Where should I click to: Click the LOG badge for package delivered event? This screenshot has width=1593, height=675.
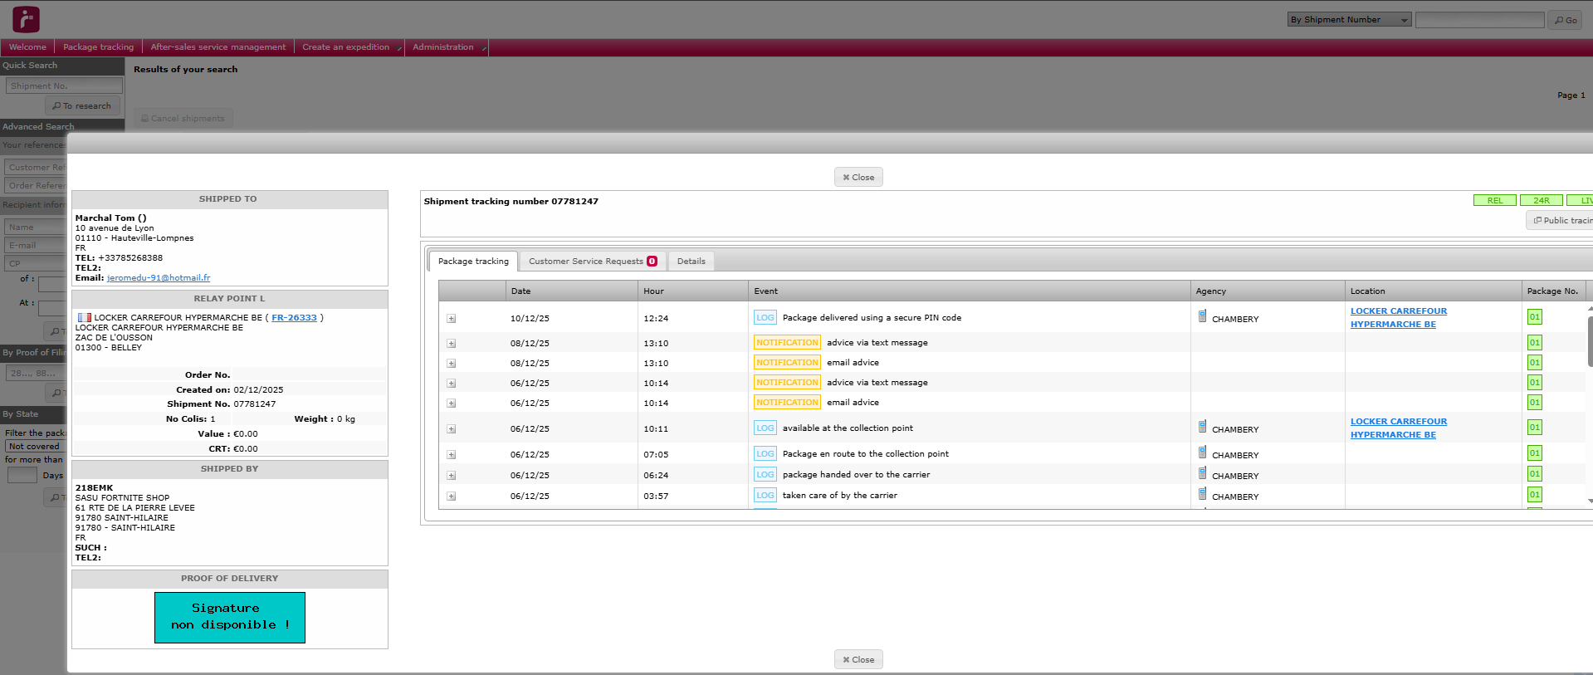pos(765,318)
